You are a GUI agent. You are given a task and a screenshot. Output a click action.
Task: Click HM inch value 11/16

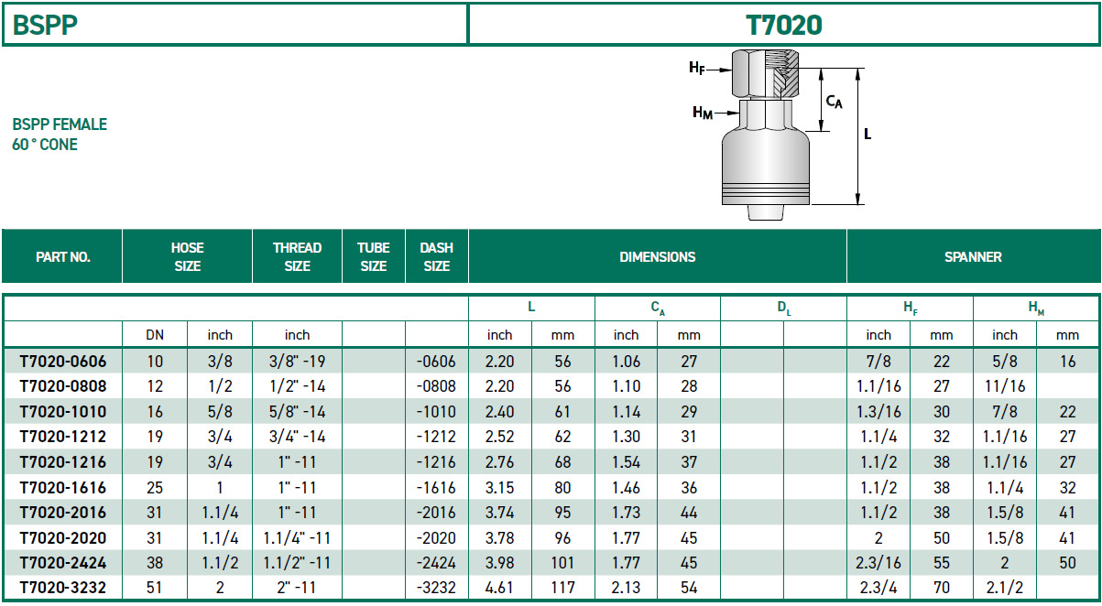point(1005,386)
